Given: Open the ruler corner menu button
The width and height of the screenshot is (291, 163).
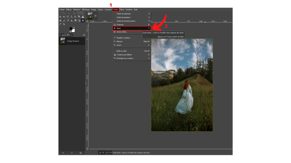Looking at the screenshot, I should 87,22.
